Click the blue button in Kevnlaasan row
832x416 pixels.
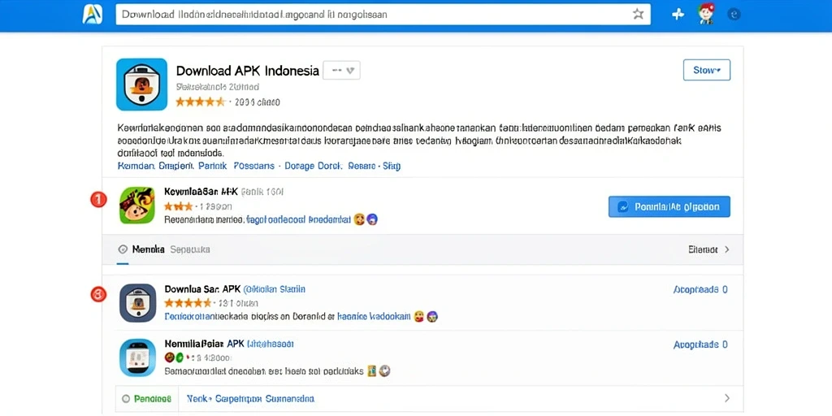coord(669,206)
